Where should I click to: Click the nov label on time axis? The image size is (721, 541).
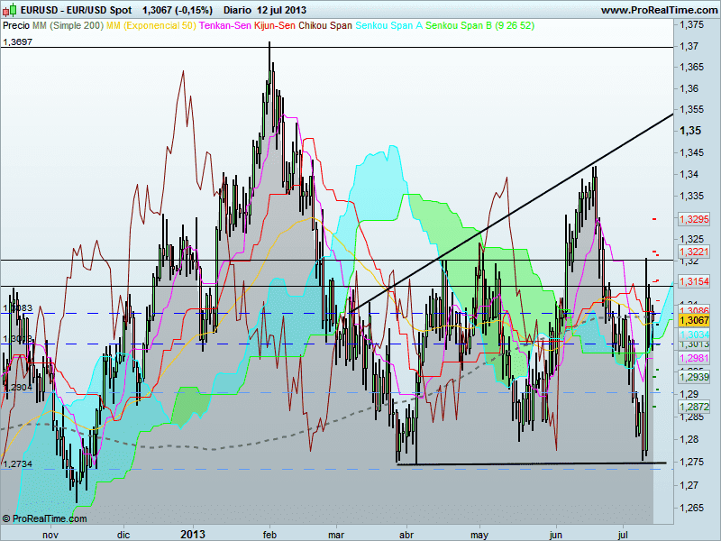[50, 535]
